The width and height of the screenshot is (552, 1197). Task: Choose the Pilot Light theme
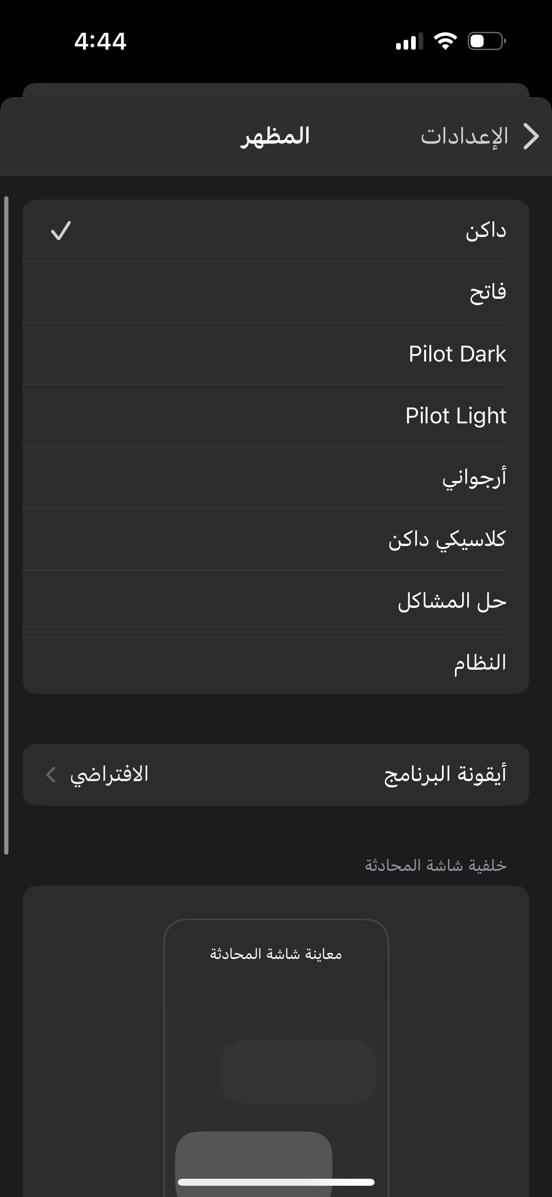coord(456,416)
